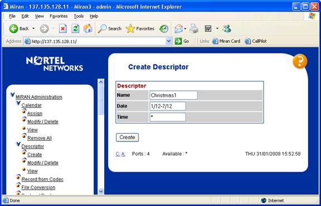Open the Favorites star button
The image size is (321, 206).
pos(140,28)
